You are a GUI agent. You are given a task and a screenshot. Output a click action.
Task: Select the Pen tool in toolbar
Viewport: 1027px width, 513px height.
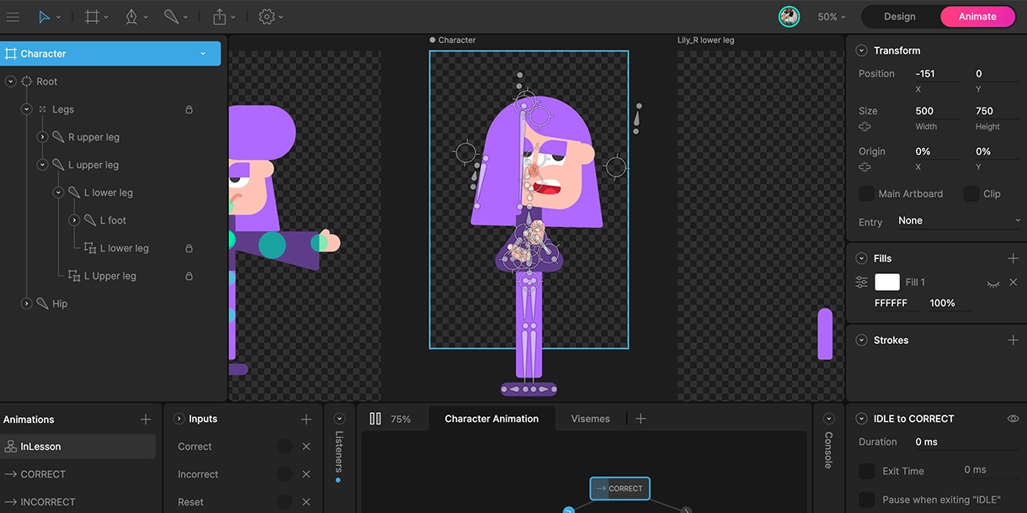click(x=131, y=17)
